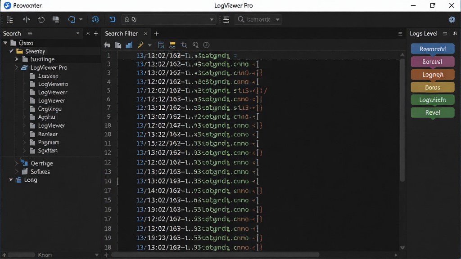The image size is (461, 259).
Task: Open dropdown arrow next to the highlighter icon
Action: pos(149,45)
